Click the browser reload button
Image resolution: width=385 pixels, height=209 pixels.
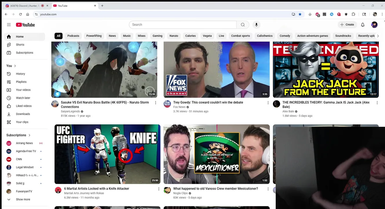pos(20,14)
